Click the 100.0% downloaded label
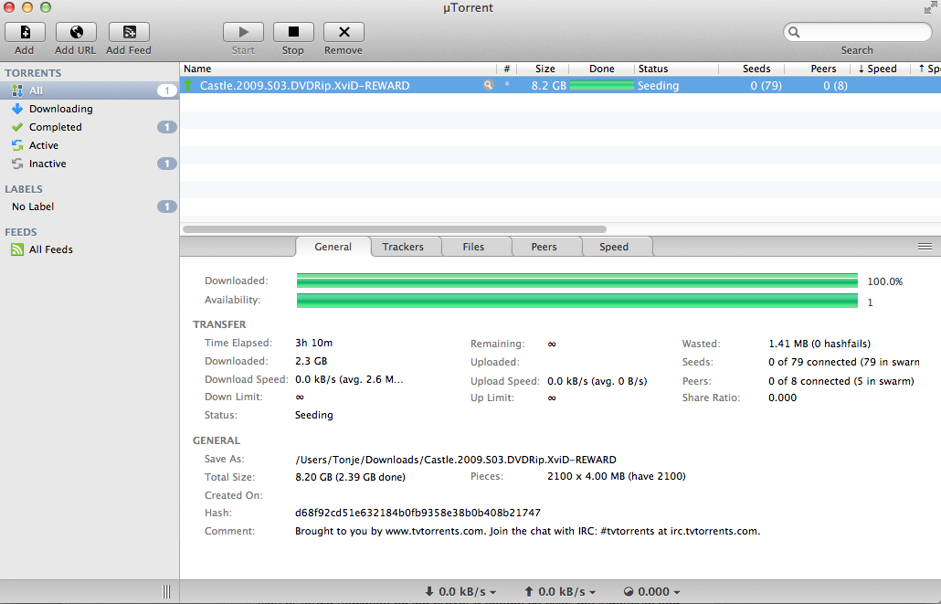 click(884, 281)
